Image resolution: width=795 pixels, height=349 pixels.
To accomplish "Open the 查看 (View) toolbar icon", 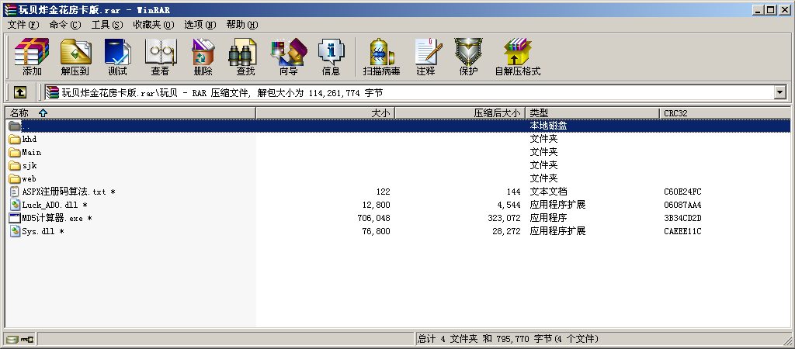I will [160, 57].
